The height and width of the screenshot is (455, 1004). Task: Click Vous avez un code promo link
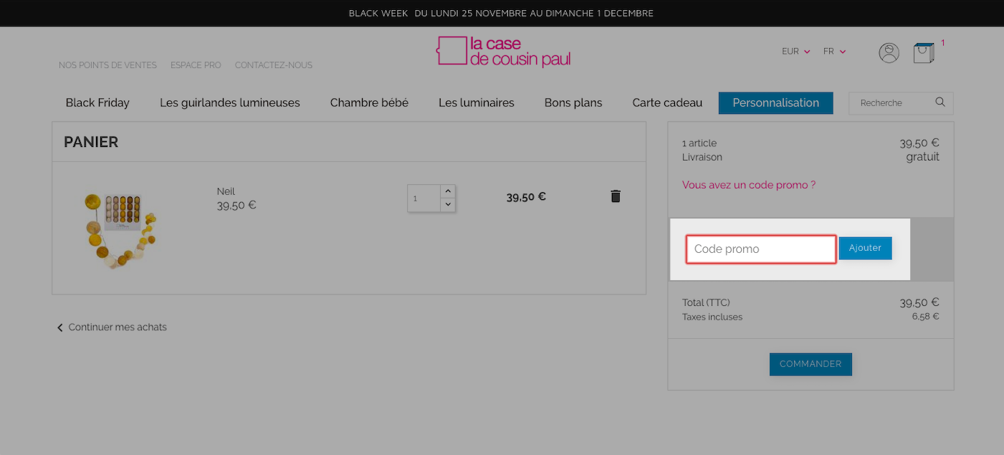tap(749, 185)
